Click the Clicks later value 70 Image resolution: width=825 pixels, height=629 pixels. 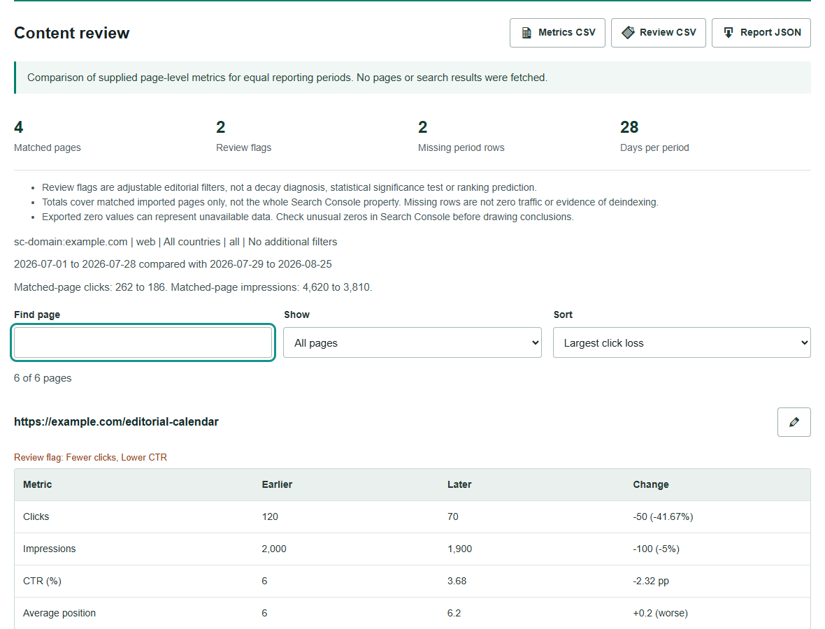coord(453,516)
